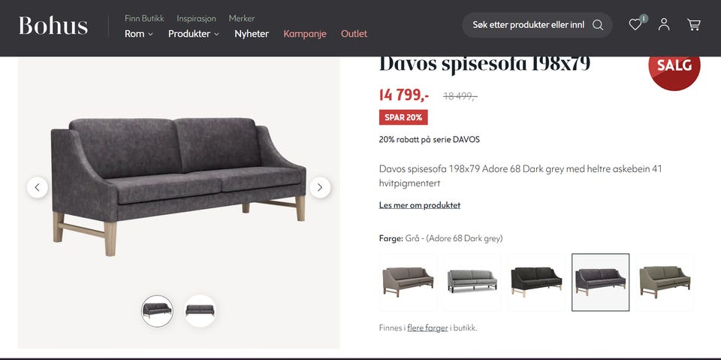This screenshot has width=721, height=360.
Task: Click the Bohus logo
Action: 53,26
